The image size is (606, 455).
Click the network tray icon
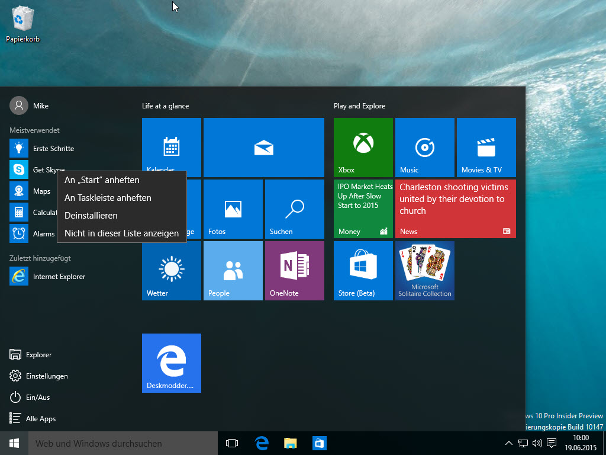[523, 443]
